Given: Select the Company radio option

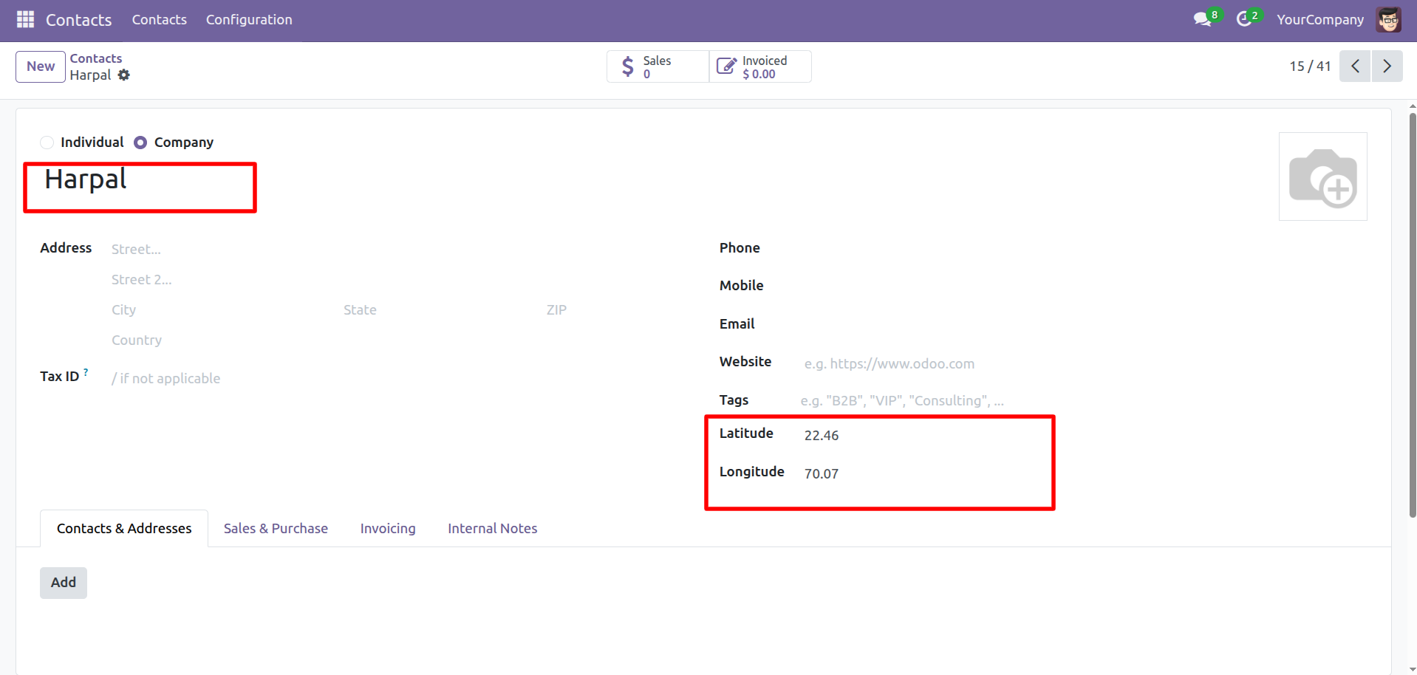Looking at the screenshot, I should tap(140, 143).
